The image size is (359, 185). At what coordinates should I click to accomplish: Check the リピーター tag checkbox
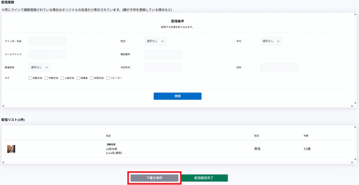click(x=108, y=78)
